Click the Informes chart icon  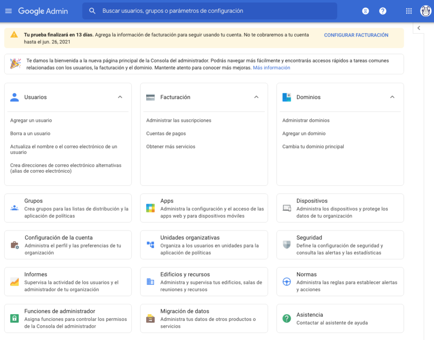click(x=14, y=281)
